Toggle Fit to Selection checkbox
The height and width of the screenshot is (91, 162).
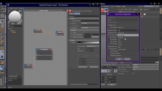coord(109,44)
